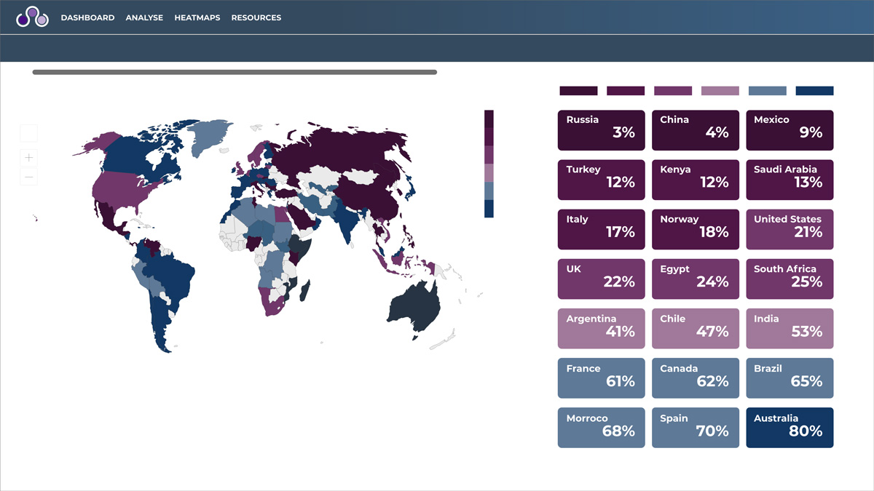This screenshot has width=874, height=491.
Task: Select the Kenya 12% tile
Action: coord(695,180)
